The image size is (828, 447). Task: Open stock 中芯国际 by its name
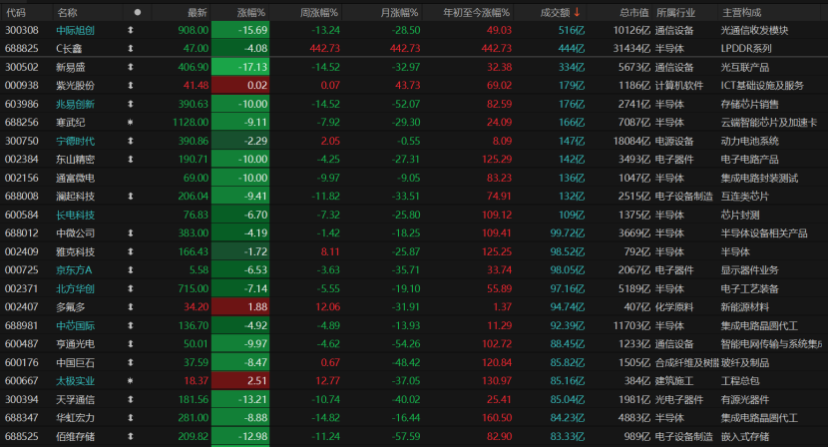point(76,326)
